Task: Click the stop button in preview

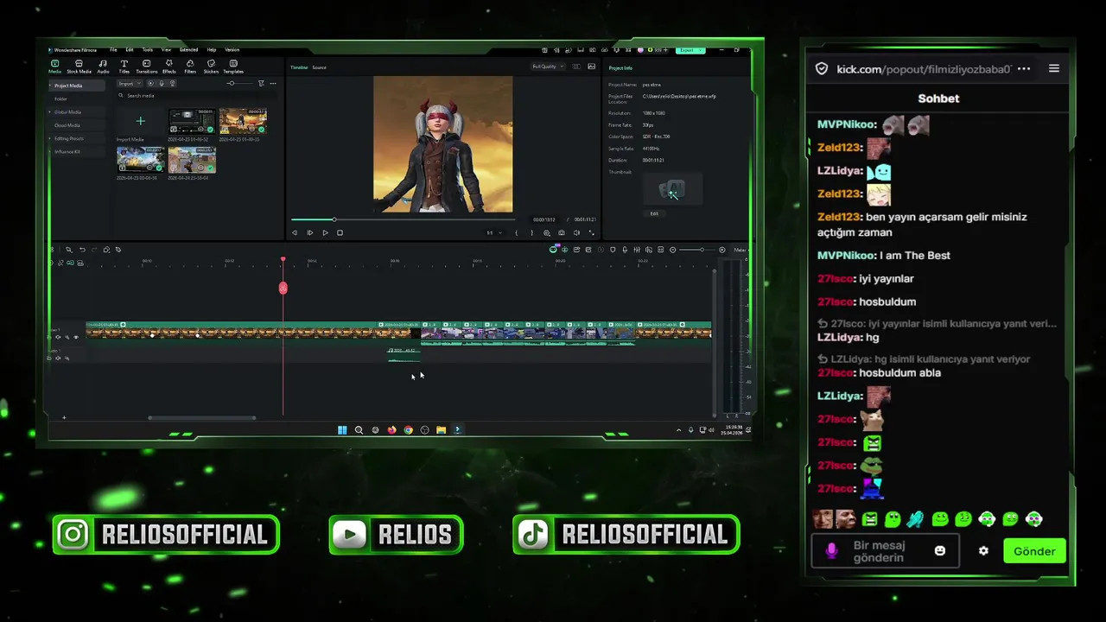Action: tap(340, 232)
